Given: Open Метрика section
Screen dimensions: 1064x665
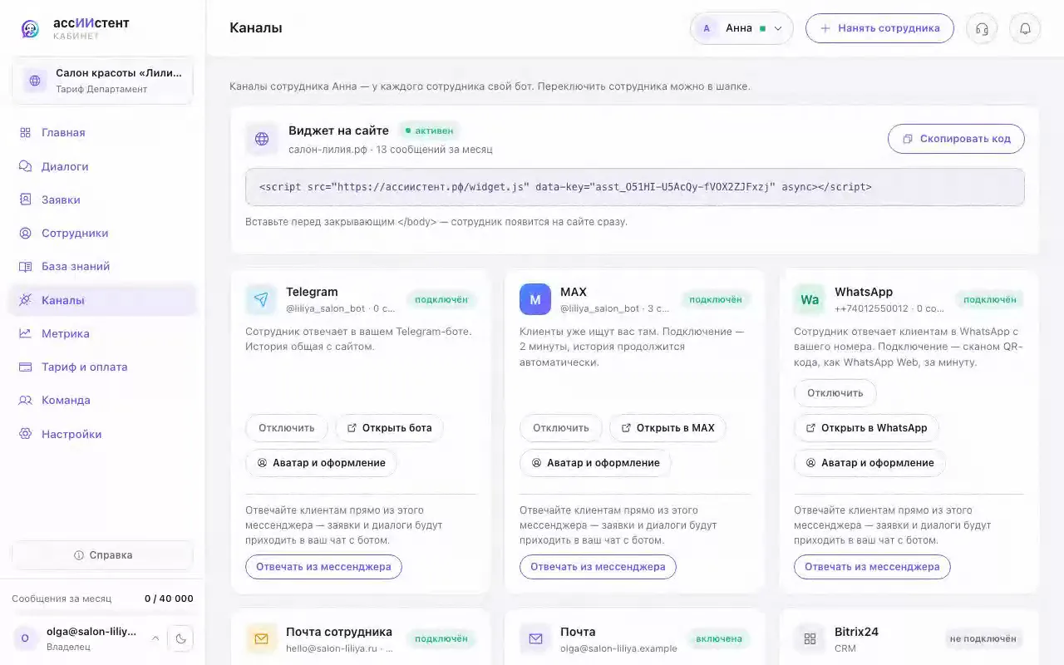Looking at the screenshot, I should click(102, 333).
